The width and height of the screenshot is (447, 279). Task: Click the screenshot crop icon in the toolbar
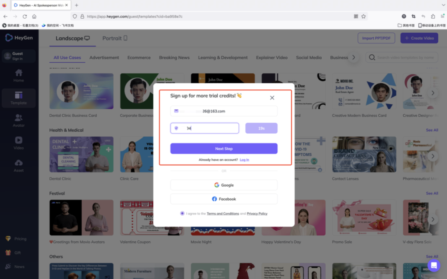click(x=413, y=17)
